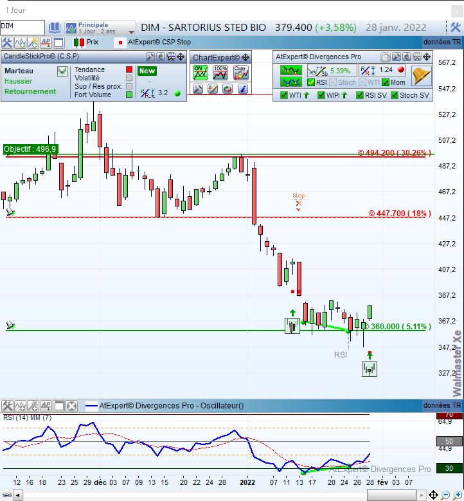
Task: Click the zoom out magnifier at bottom right
Action: [445, 495]
